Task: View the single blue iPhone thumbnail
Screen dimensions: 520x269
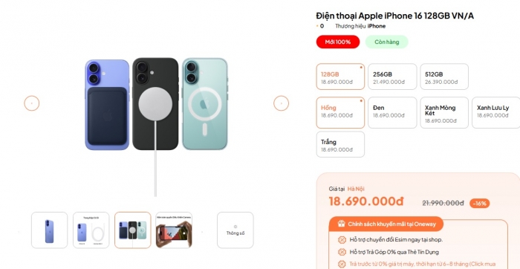Action: coord(50,230)
